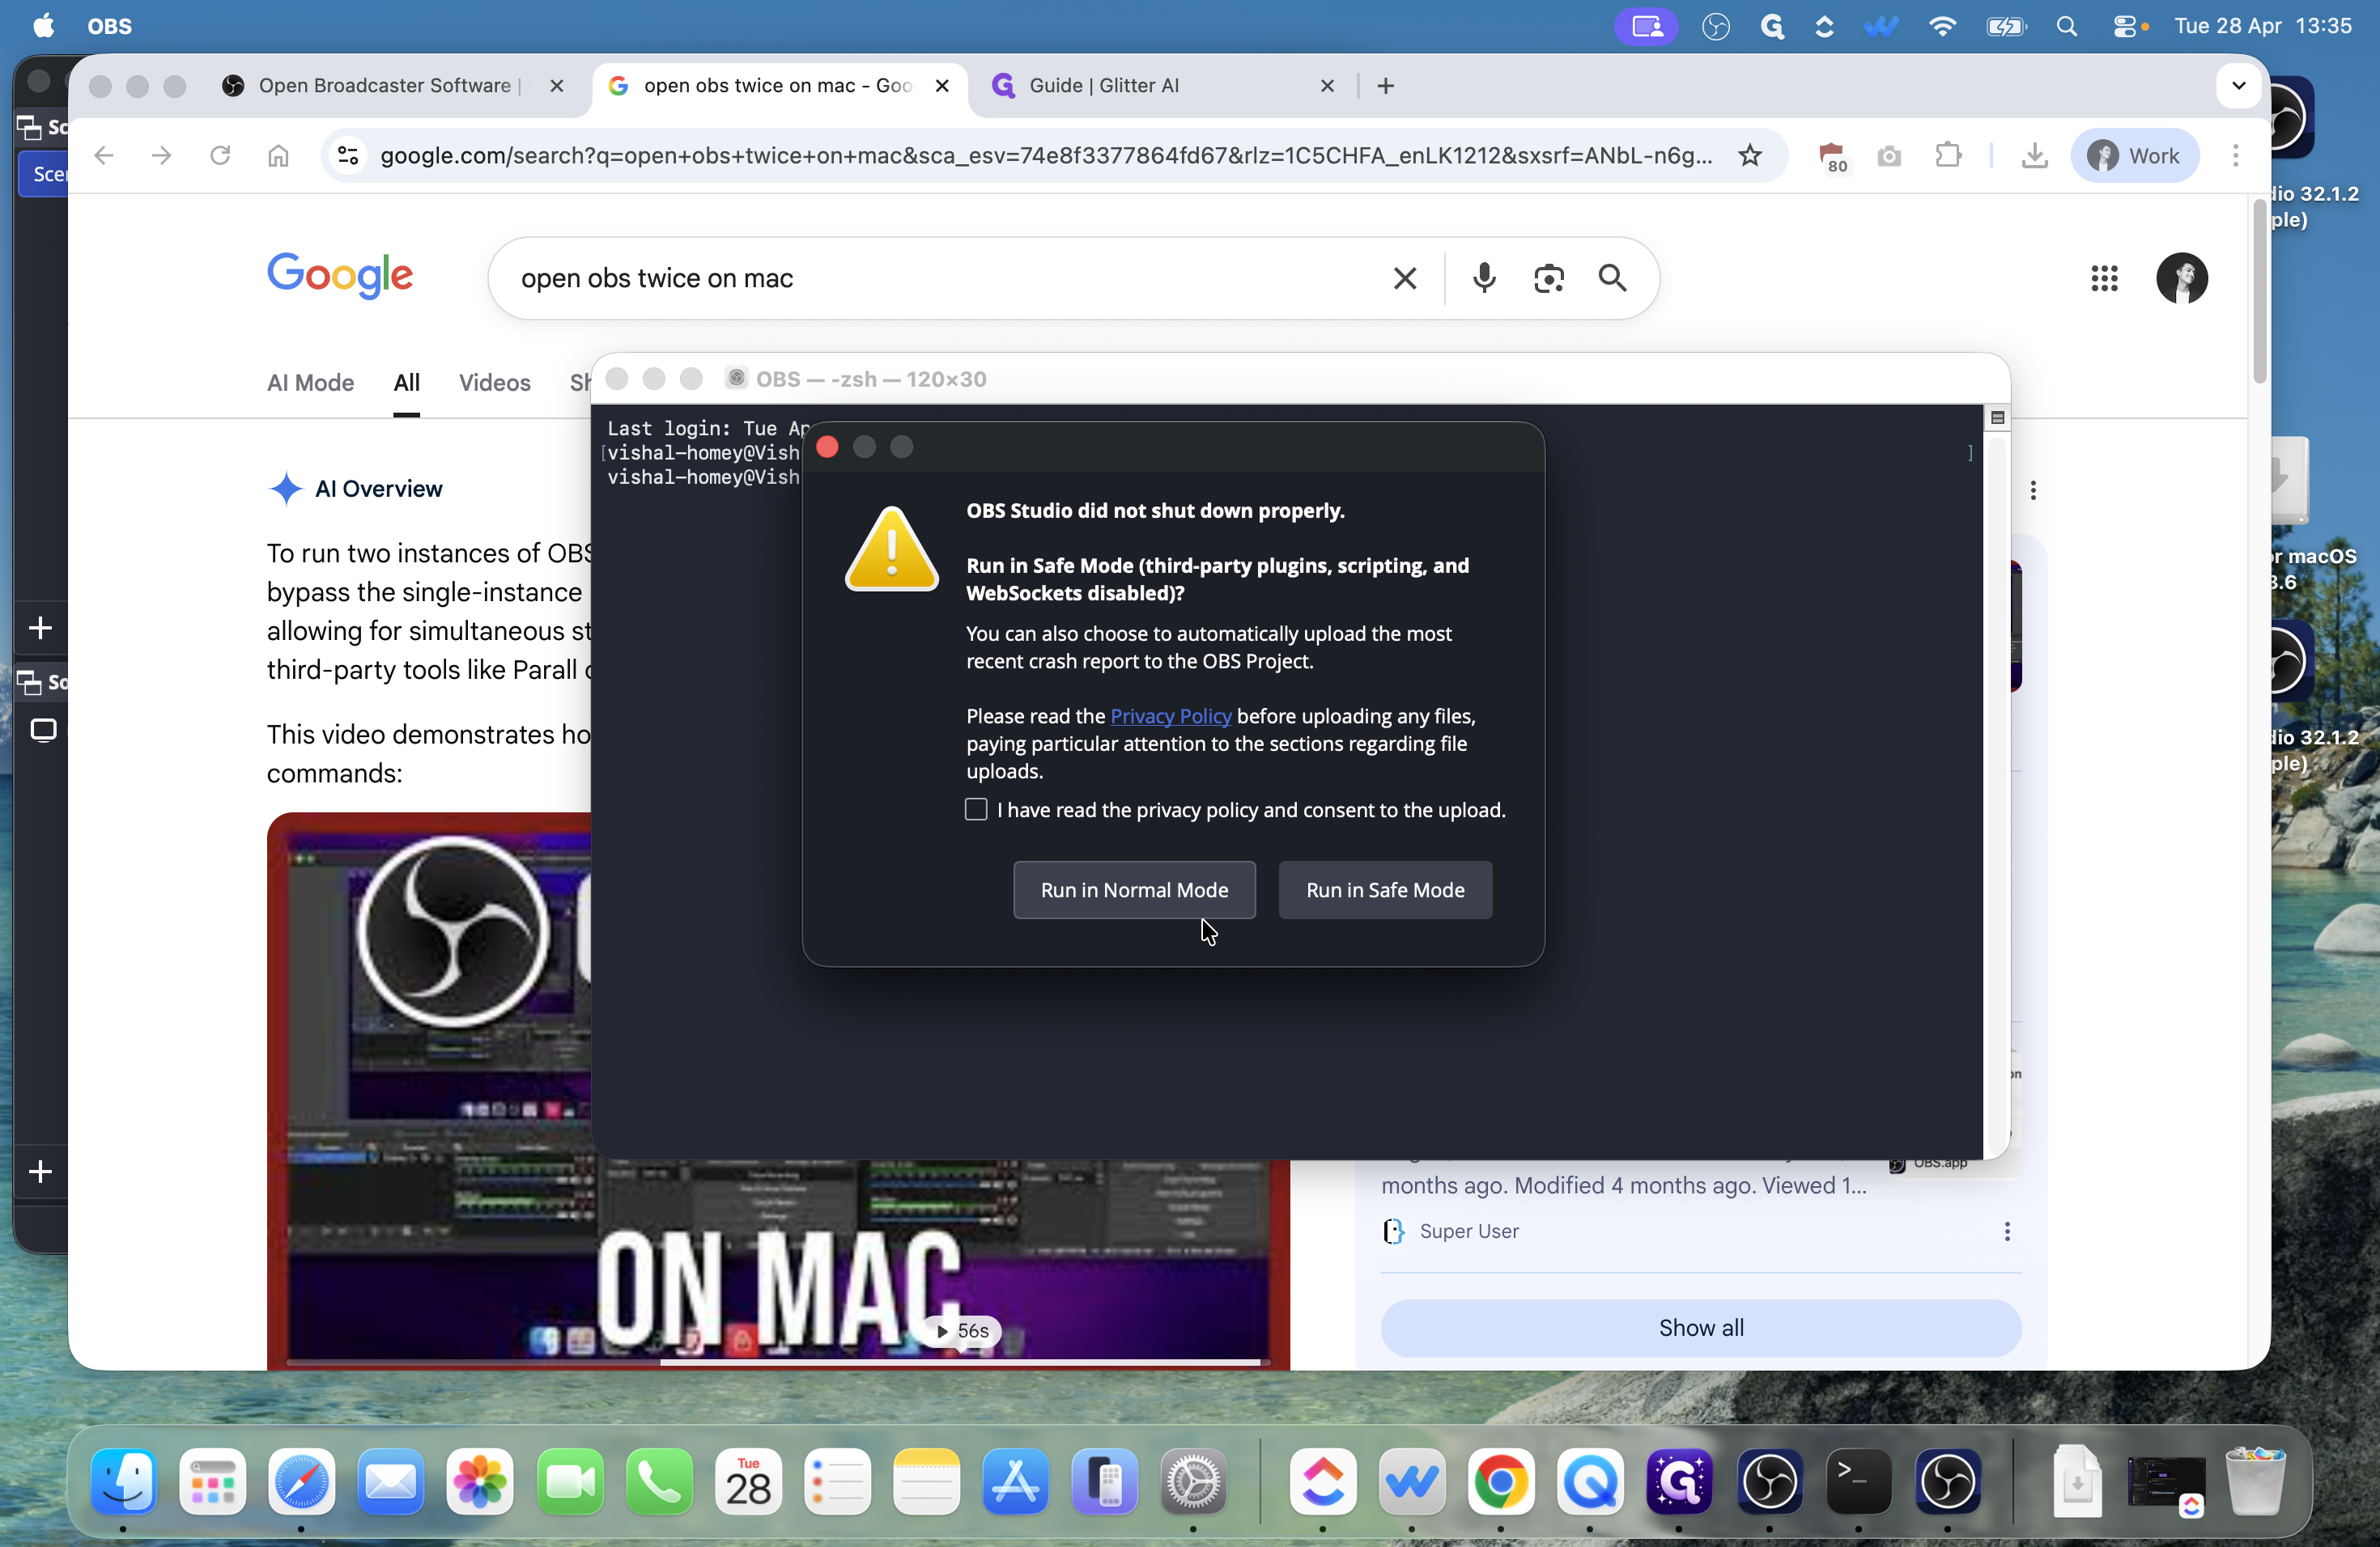
Task: Open System Settings from the Dock
Action: point(1193,1481)
